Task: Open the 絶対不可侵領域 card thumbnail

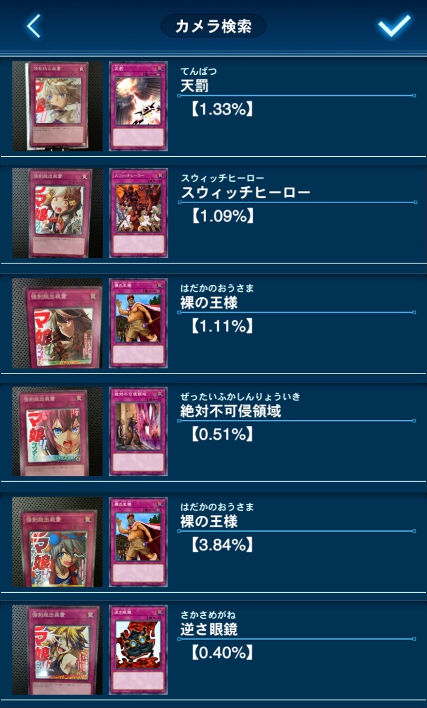Action: click(x=138, y=431)
